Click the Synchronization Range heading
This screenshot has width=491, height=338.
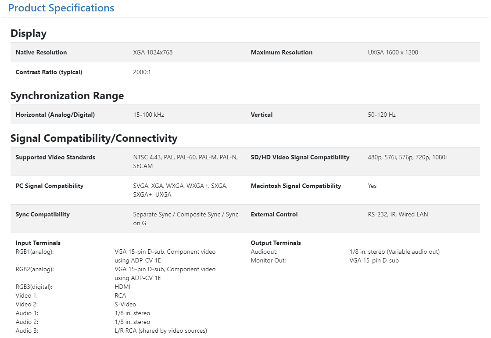[67, 96]
